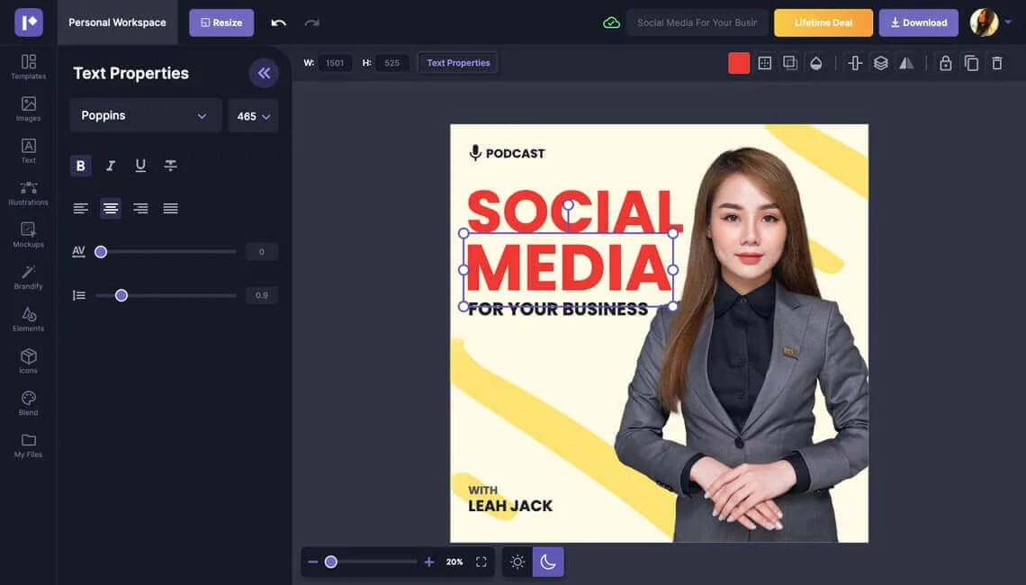Switch to the Personal Workspace tab
The image size is (1026, 585).
[x=117, y=22]
